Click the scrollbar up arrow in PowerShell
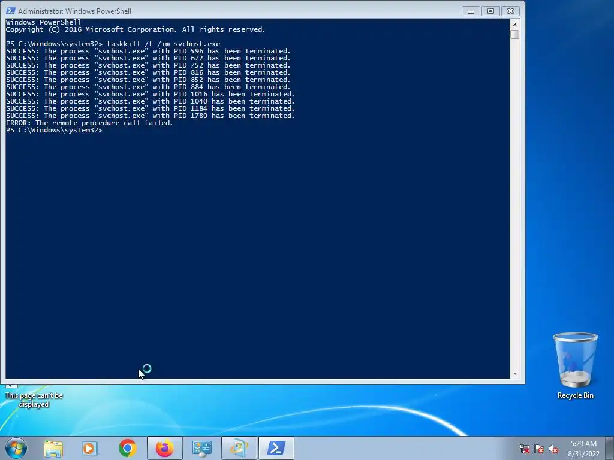The image size is (614, 460). pos(515,24)
